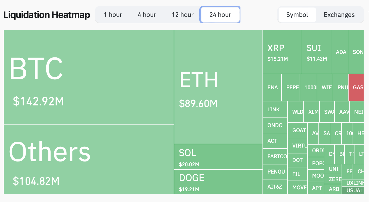Click the BTC $142.92M tile
Image resolution: width=369 pixels, height=202 pixels.
(89, 77)
